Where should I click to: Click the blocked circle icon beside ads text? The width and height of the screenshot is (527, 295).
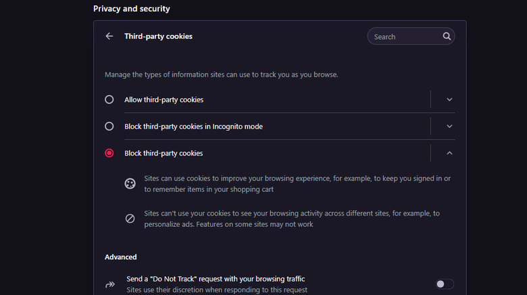(130, 218)
